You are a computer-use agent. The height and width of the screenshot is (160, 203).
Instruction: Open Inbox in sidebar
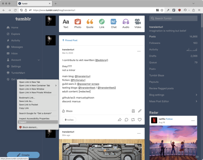[x=12, y=54]
